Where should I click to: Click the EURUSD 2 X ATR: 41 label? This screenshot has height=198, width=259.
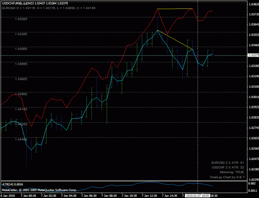(228, 162)
